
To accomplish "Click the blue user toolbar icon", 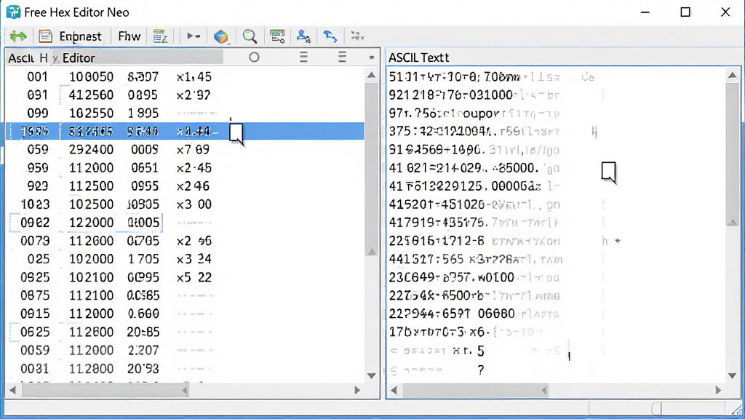I will 303,36.
